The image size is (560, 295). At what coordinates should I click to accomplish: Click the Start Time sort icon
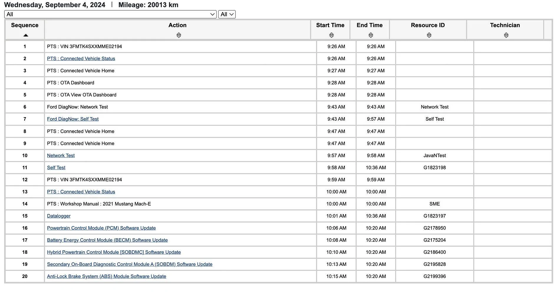[x=331, y=35]
